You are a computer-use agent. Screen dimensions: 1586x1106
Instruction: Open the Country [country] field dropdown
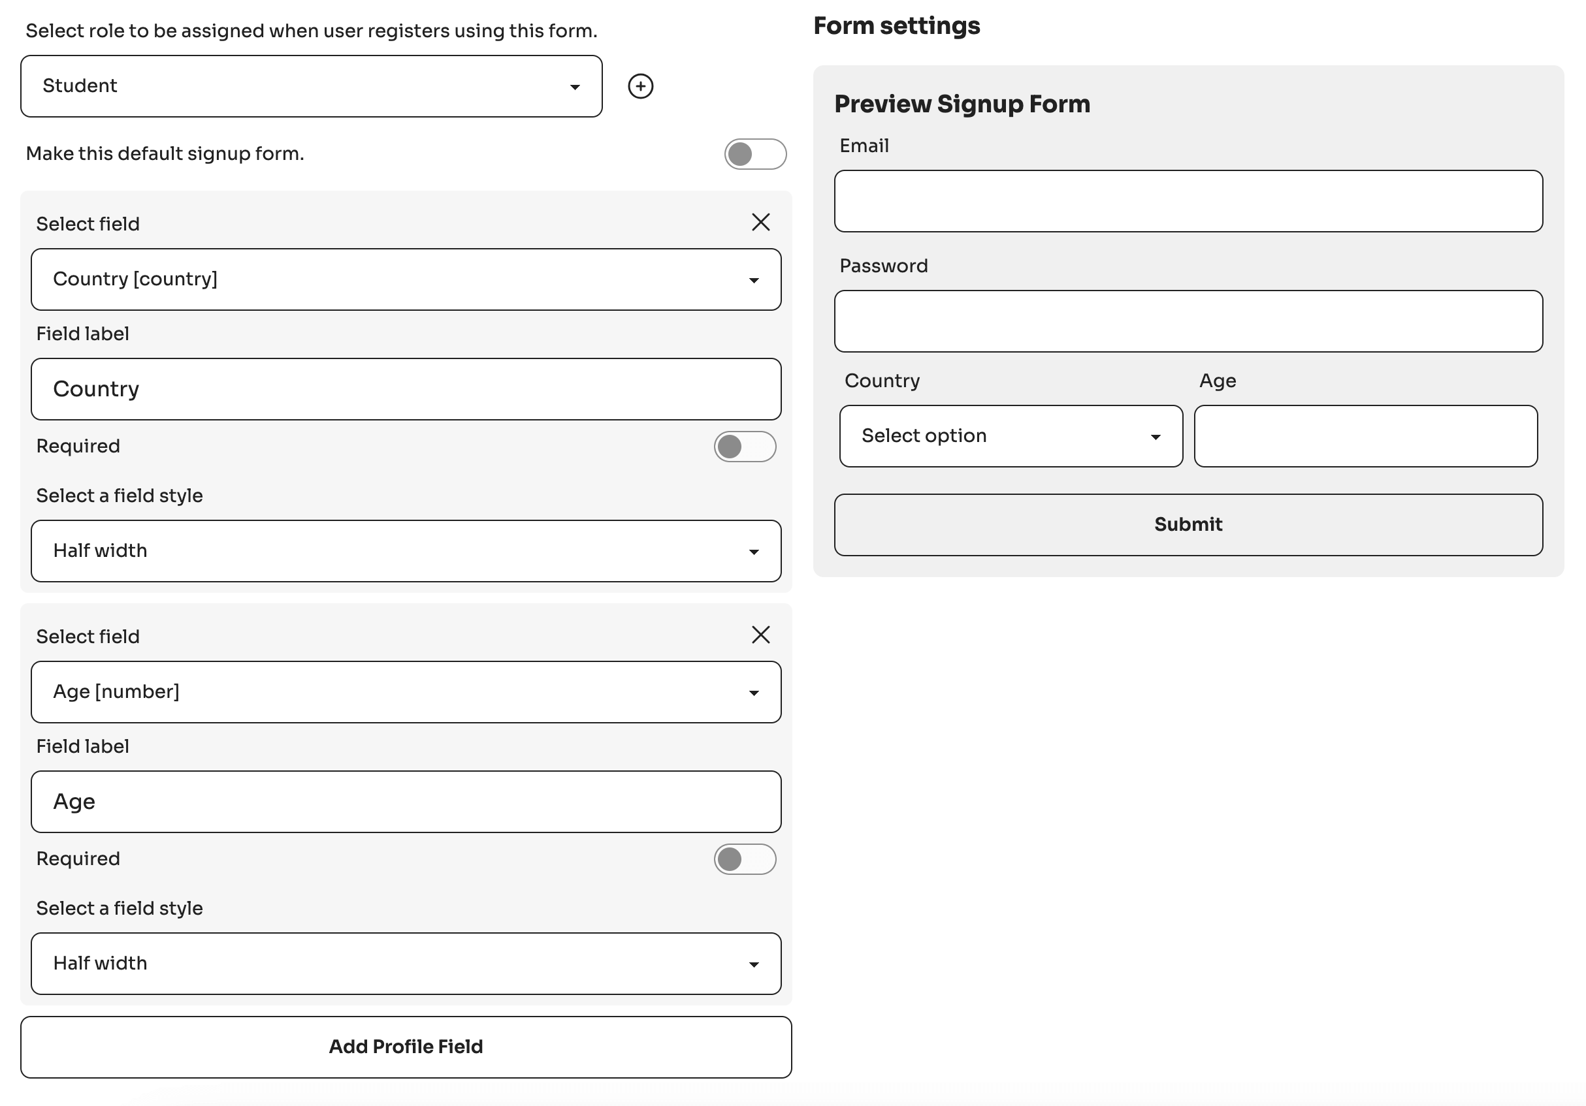click(406, 279)
